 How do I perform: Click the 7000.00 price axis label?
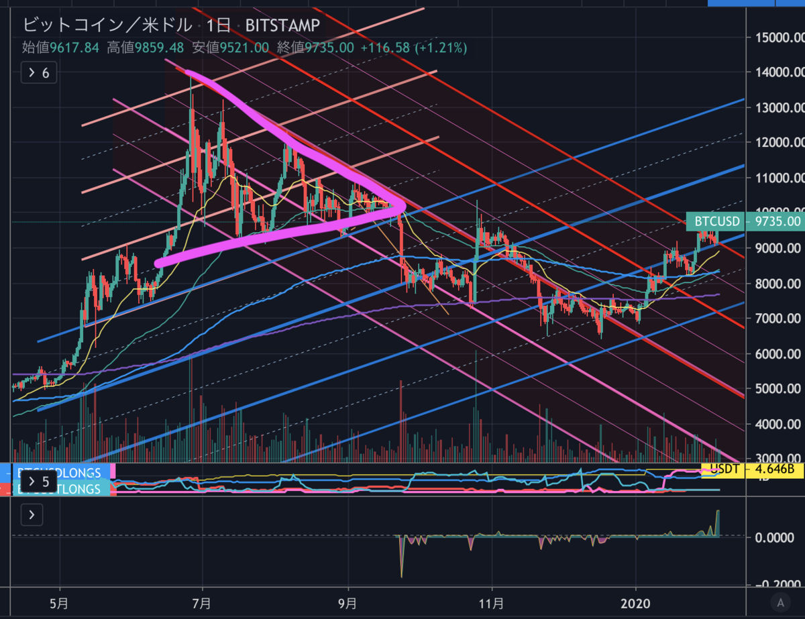[777, 319]
